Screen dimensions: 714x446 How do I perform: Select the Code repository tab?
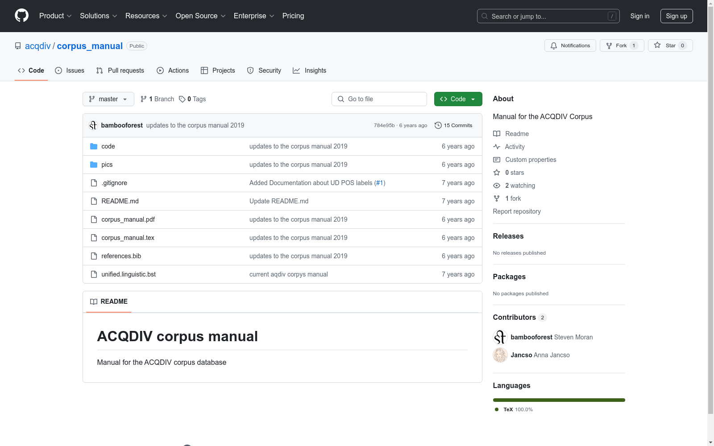pyautogui.click(x=31, y=70)
